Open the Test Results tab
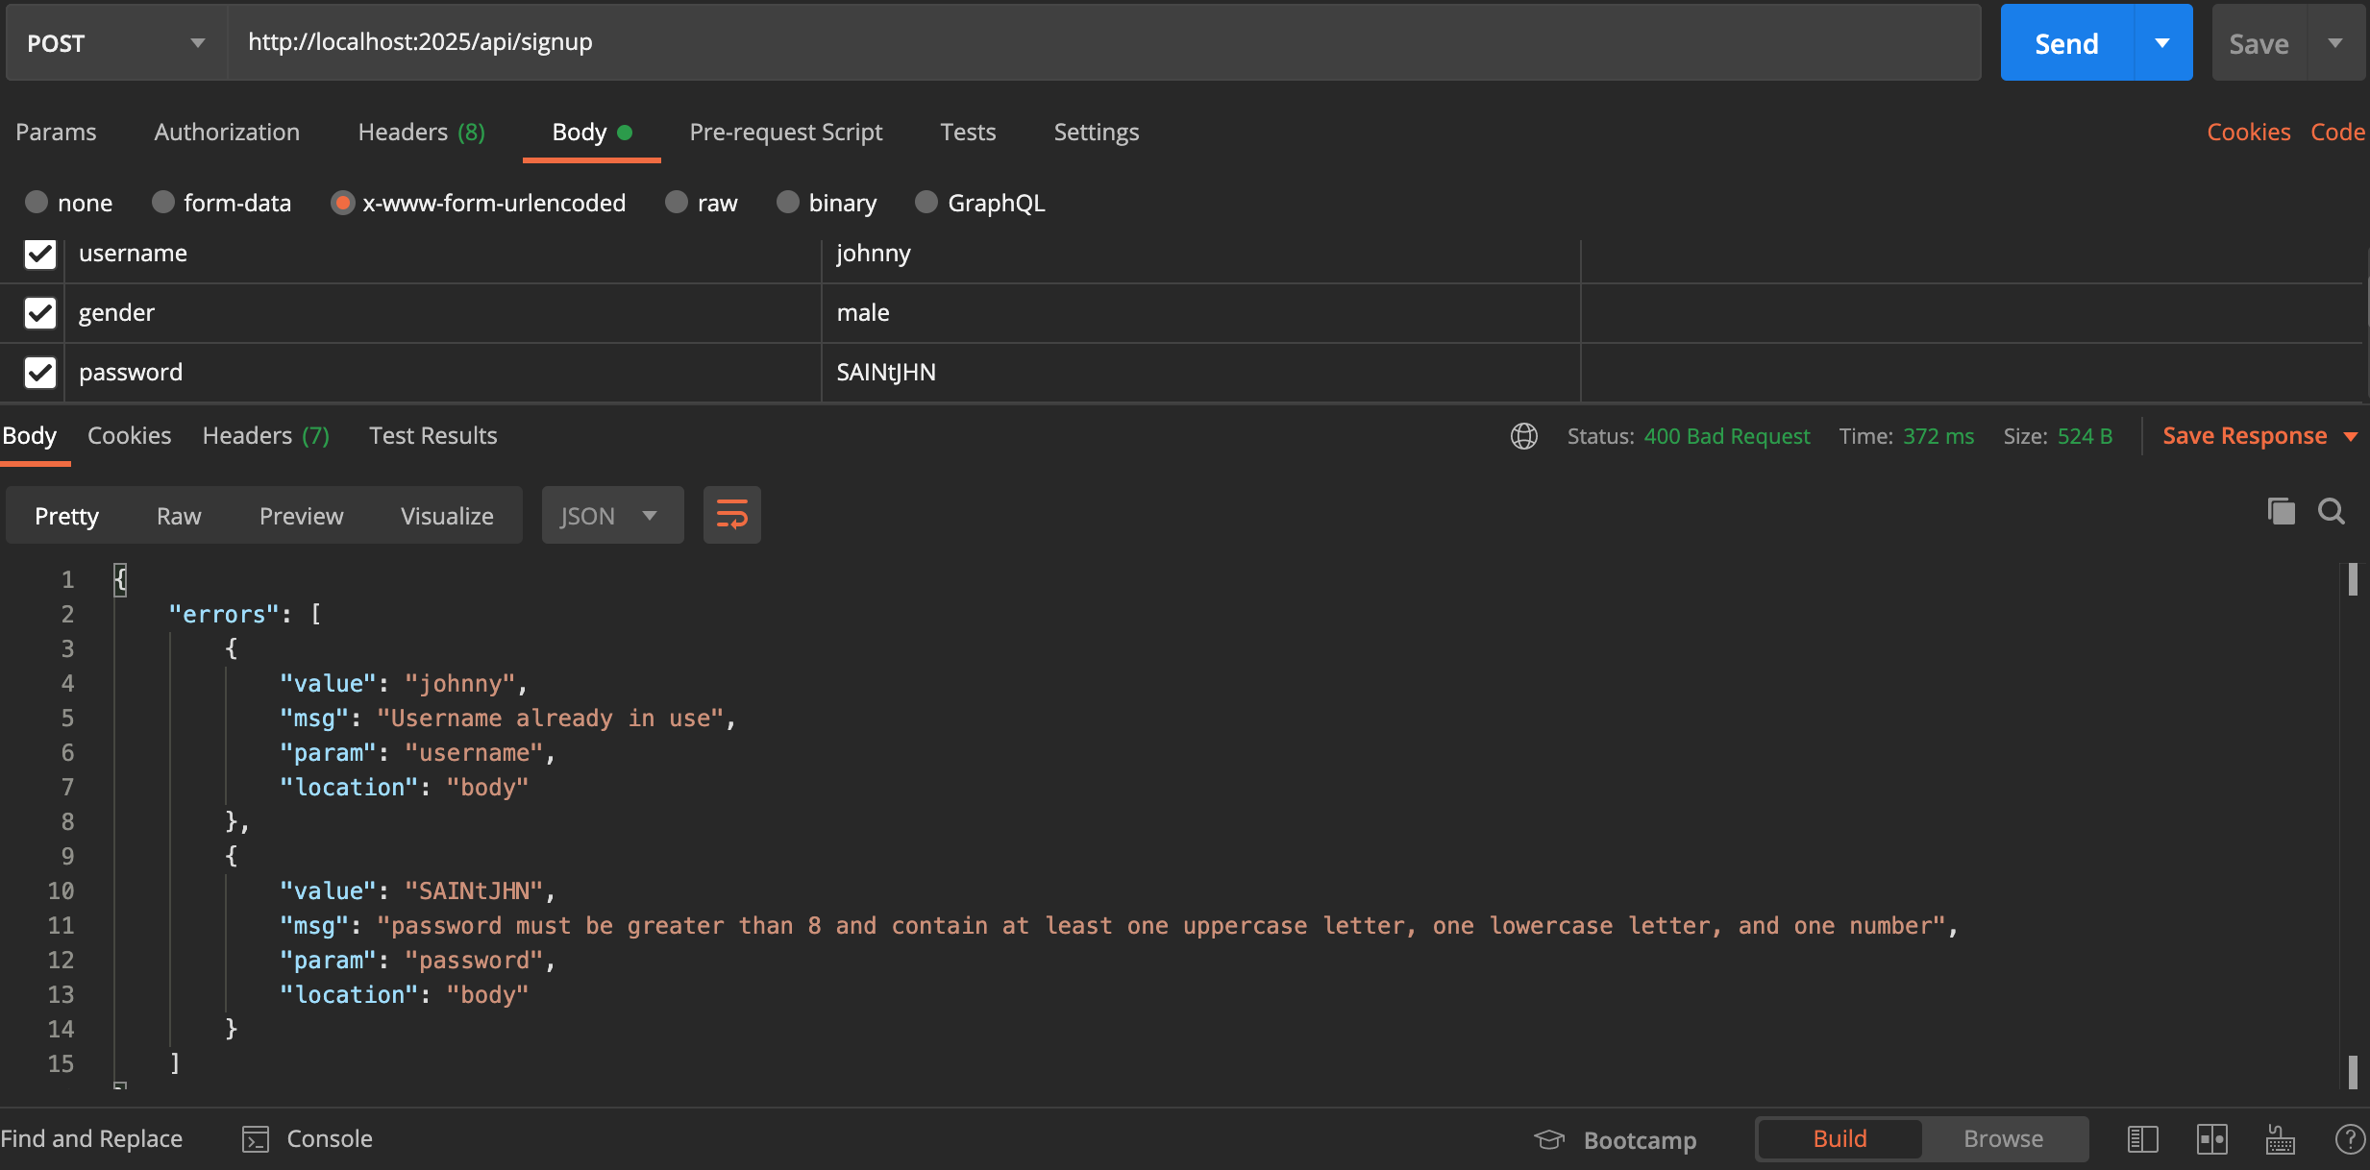Viewport: 2370px width, 1170px height. click(x=432, y=435)
